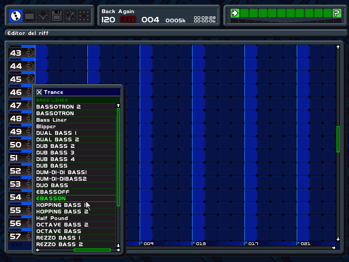The width and height of the screenshot is (349, 262).
Task: Select highlighted EBASSON sample
Action: (x=75, y=199)
